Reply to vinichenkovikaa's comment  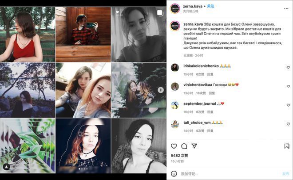pyautogui.click(x=212, y=93)
